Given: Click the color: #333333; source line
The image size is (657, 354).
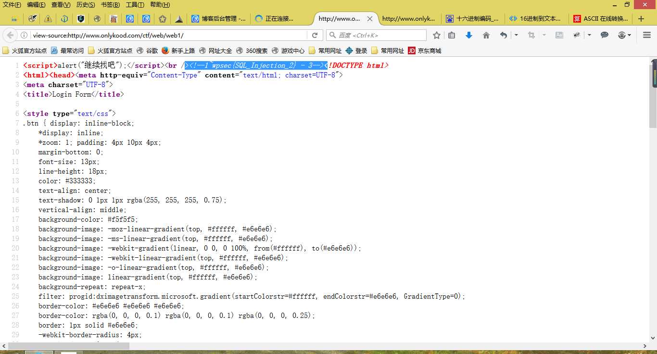Looking at the screenshot, I should pyautogui.click(x=67, y=181).
